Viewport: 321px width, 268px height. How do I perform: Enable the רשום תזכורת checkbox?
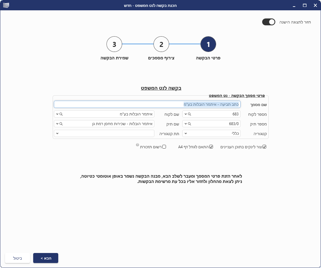[164, 147]
